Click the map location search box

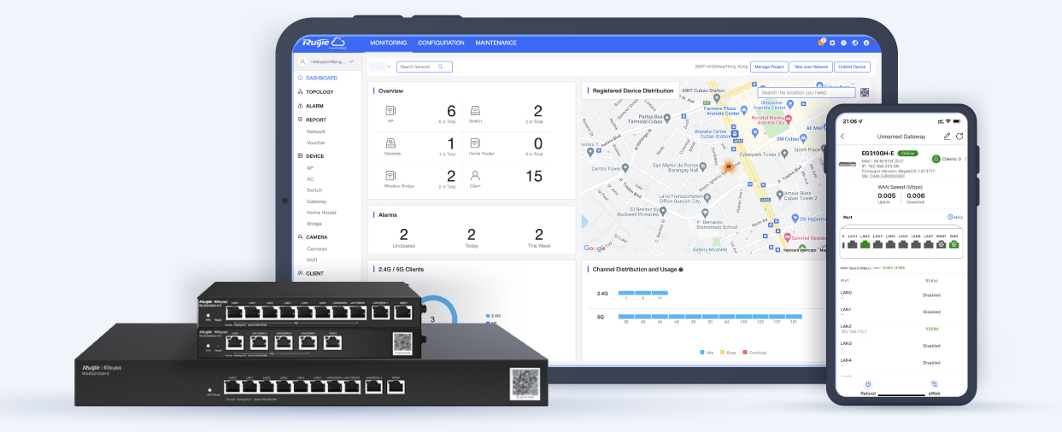[805, 92]
